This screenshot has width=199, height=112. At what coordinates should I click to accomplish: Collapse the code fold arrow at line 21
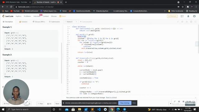(x=69, y=66)
